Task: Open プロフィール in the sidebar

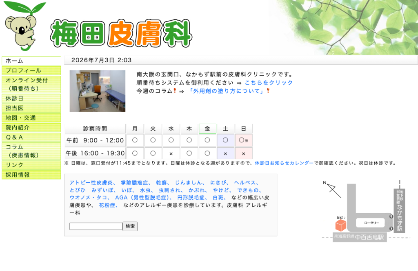Action: pos(31,71)
